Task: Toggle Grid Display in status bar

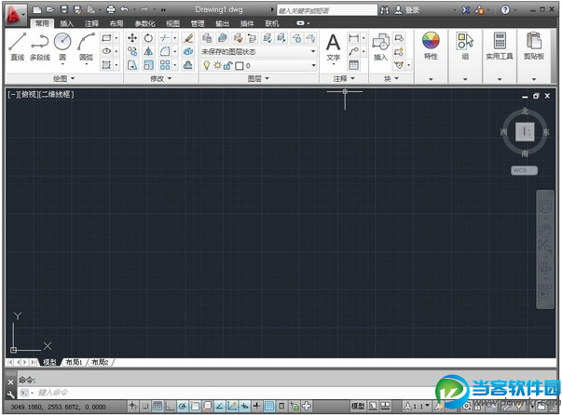Action: click(x=158, y=406)
